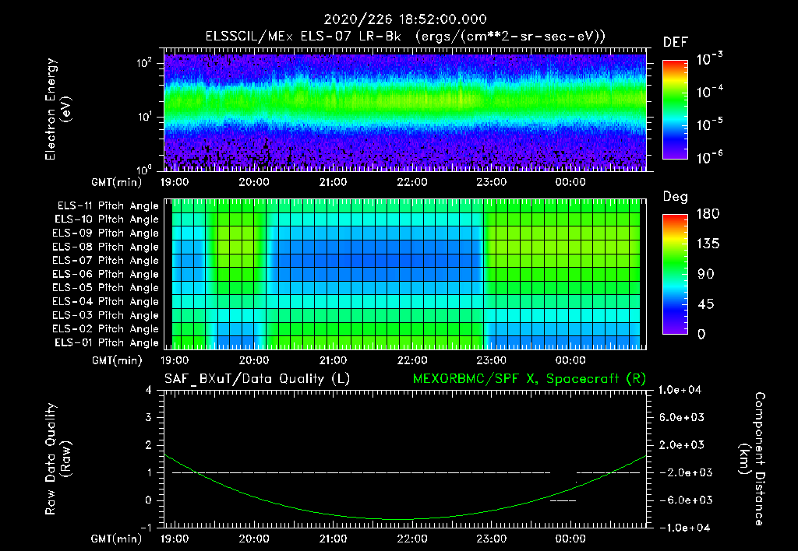Click the 90 value on the Deg scale

[706, 274]
